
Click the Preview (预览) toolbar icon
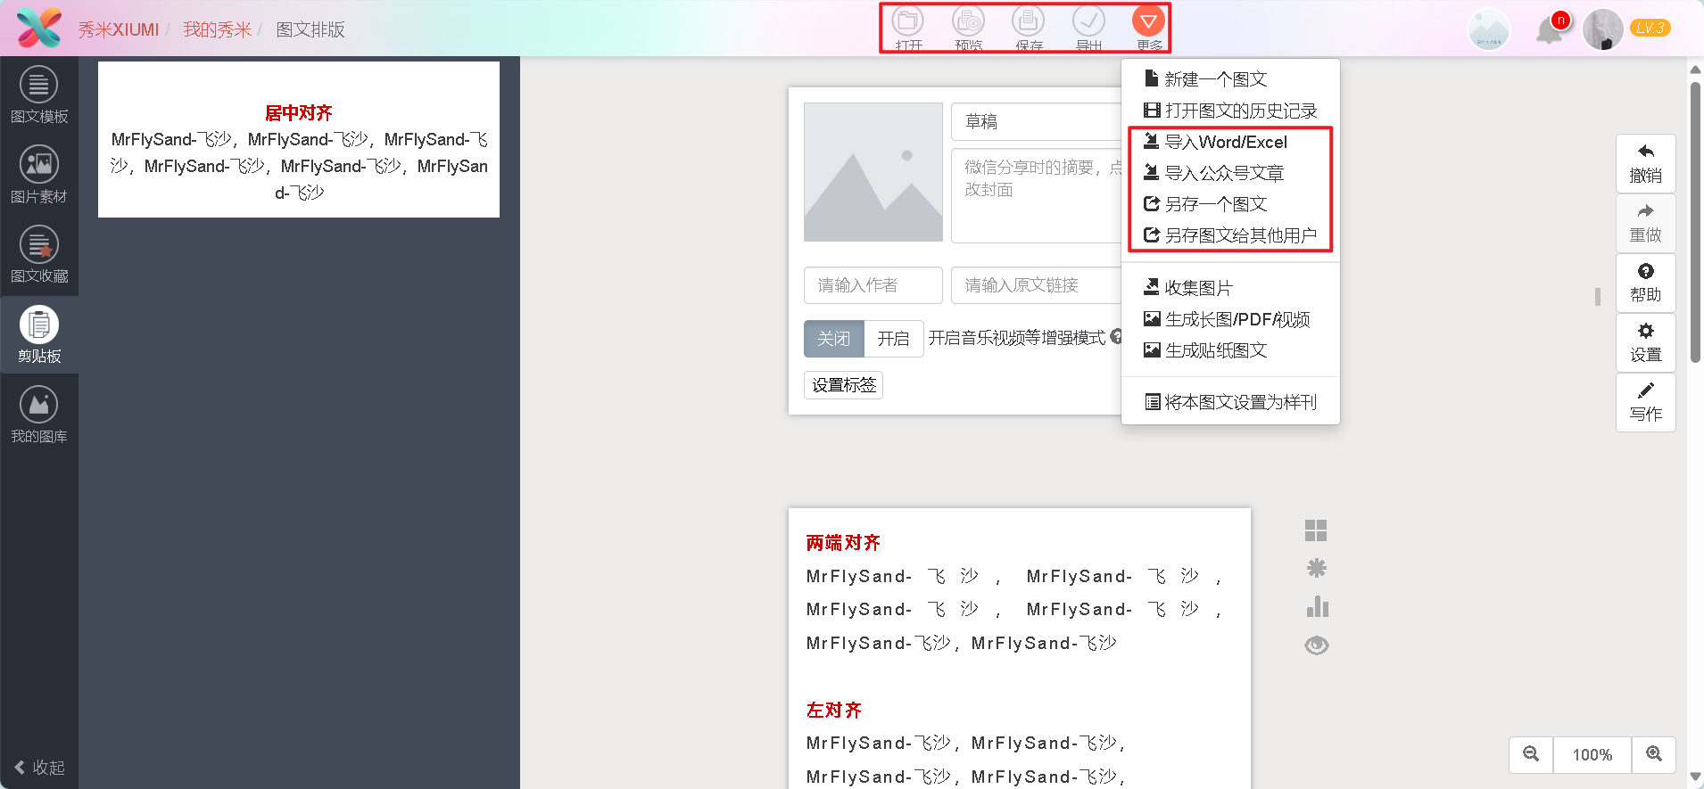(968, 28)
